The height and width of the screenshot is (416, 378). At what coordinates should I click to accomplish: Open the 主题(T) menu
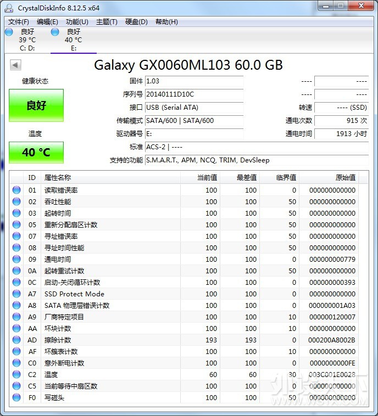pyautogui.click(x=107, y=22)
